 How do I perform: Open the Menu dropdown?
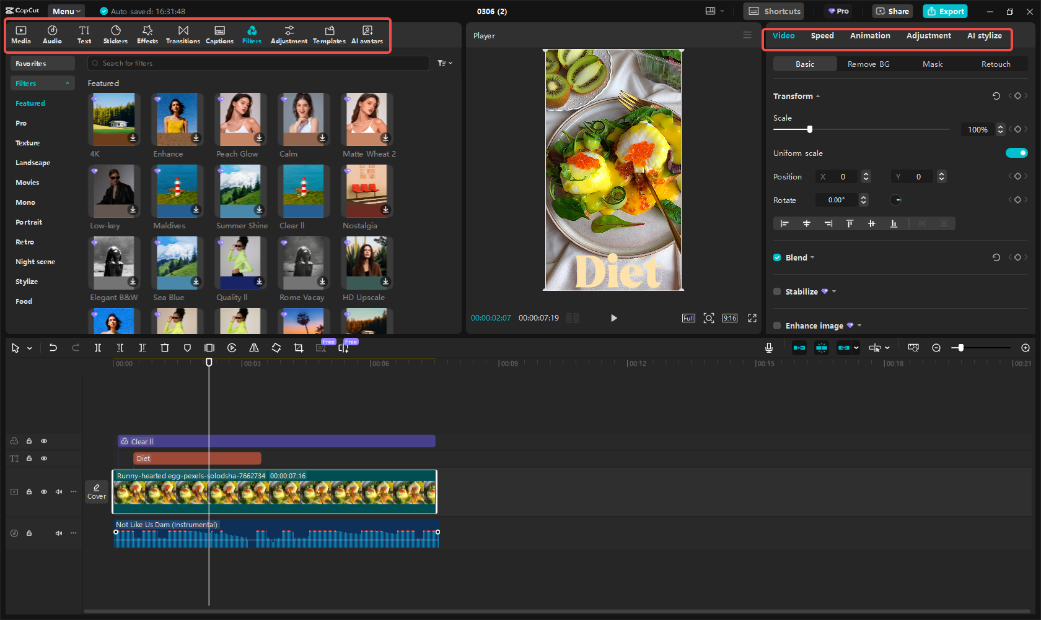pos(66,11)
